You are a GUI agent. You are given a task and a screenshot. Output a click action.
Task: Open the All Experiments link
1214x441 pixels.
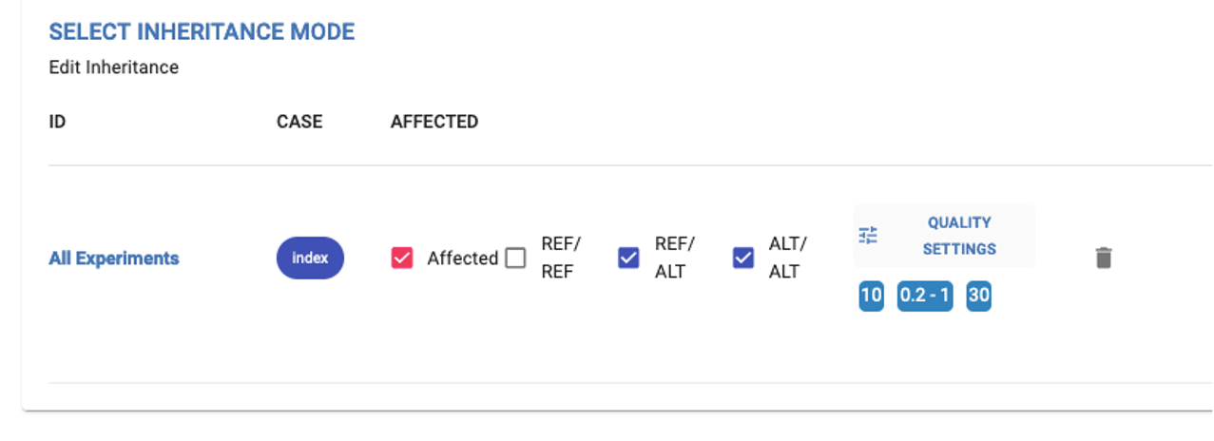pos(113,258)
